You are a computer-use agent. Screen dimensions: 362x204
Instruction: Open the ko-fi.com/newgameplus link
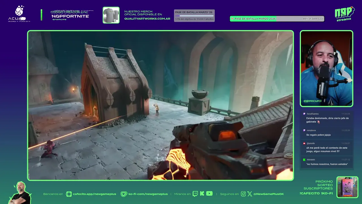[148, 194]
